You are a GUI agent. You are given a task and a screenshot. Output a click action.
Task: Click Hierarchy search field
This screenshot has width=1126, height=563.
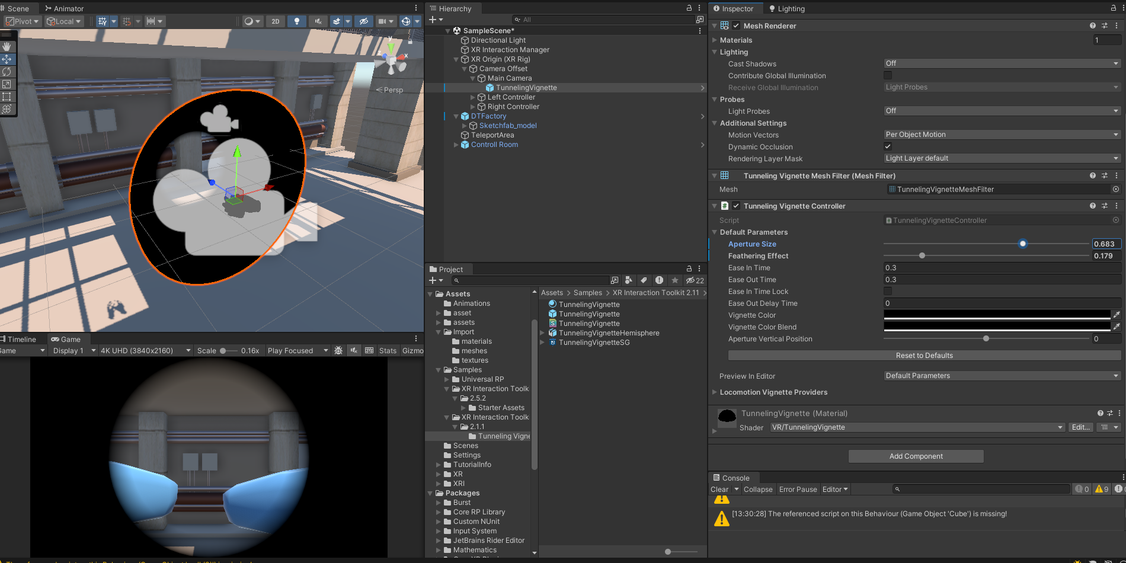pos(603,20)
